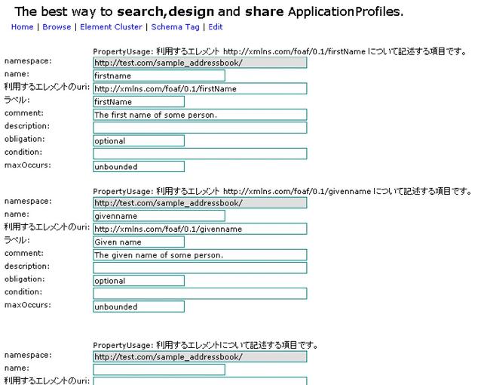Click the second property's maxOccurs field
This screenshot has width=481, height=385.
(139, 306)
